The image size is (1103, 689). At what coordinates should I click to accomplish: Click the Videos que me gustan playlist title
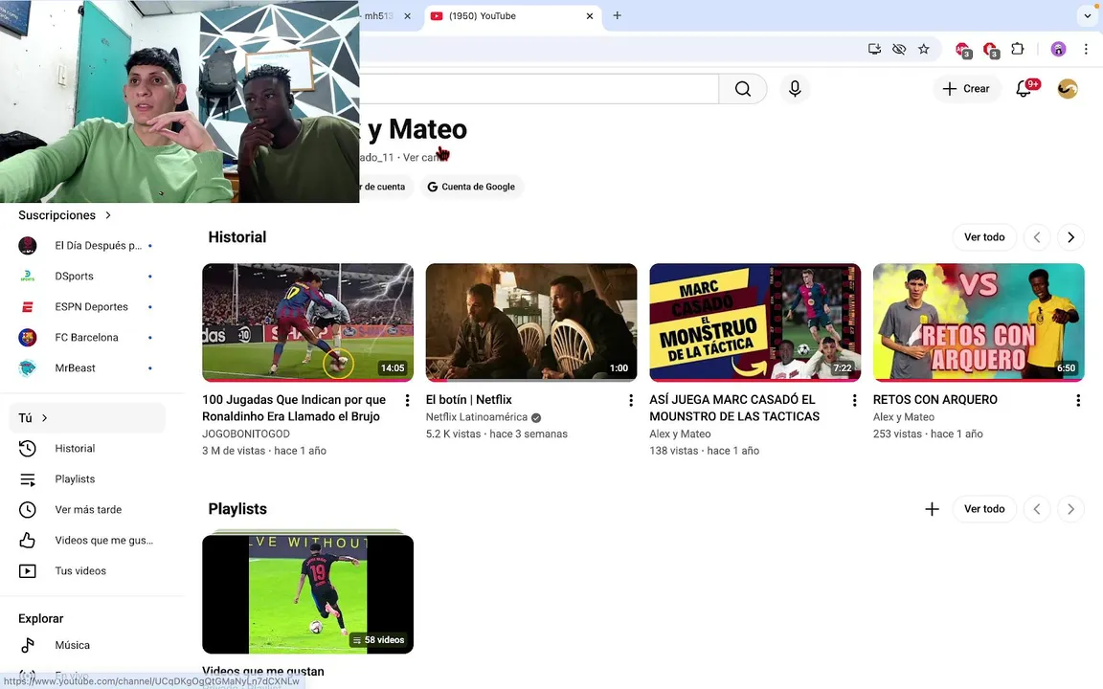click(263, 672)
